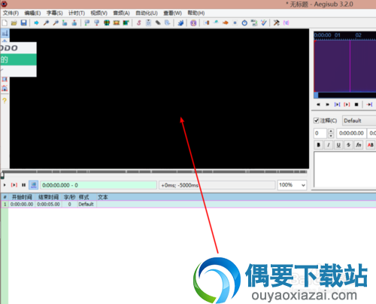Click the video seek bar slider

(154, 172)
